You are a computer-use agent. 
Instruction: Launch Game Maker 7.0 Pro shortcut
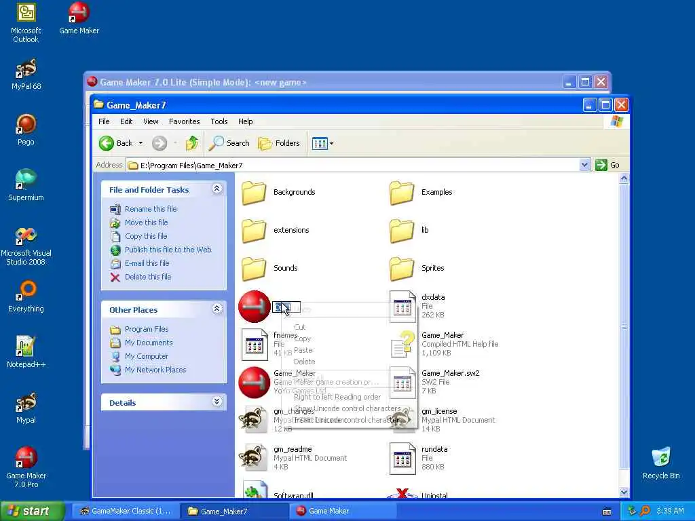[x=26, y=467]
